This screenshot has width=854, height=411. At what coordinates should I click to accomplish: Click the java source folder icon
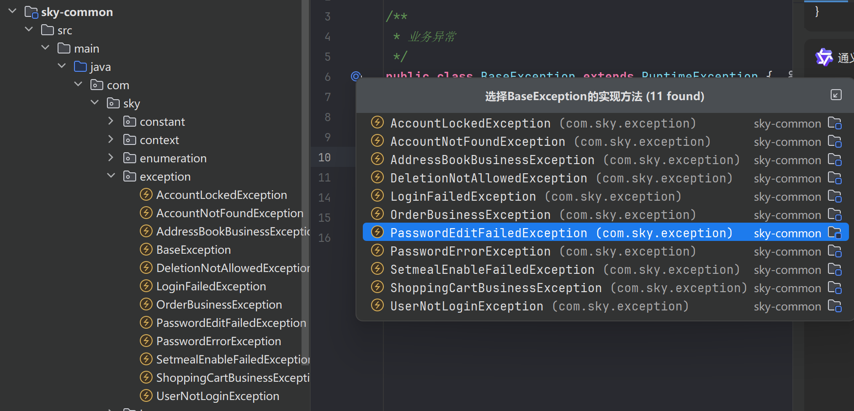[x=80, y=67]
